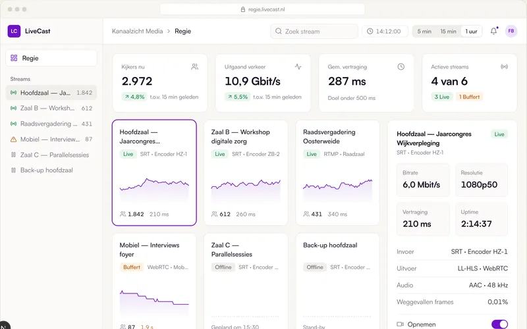Click the LL-HLS · WebRTC Uitvoer value
The image size is (527, 329).
(x=483, y=268)
